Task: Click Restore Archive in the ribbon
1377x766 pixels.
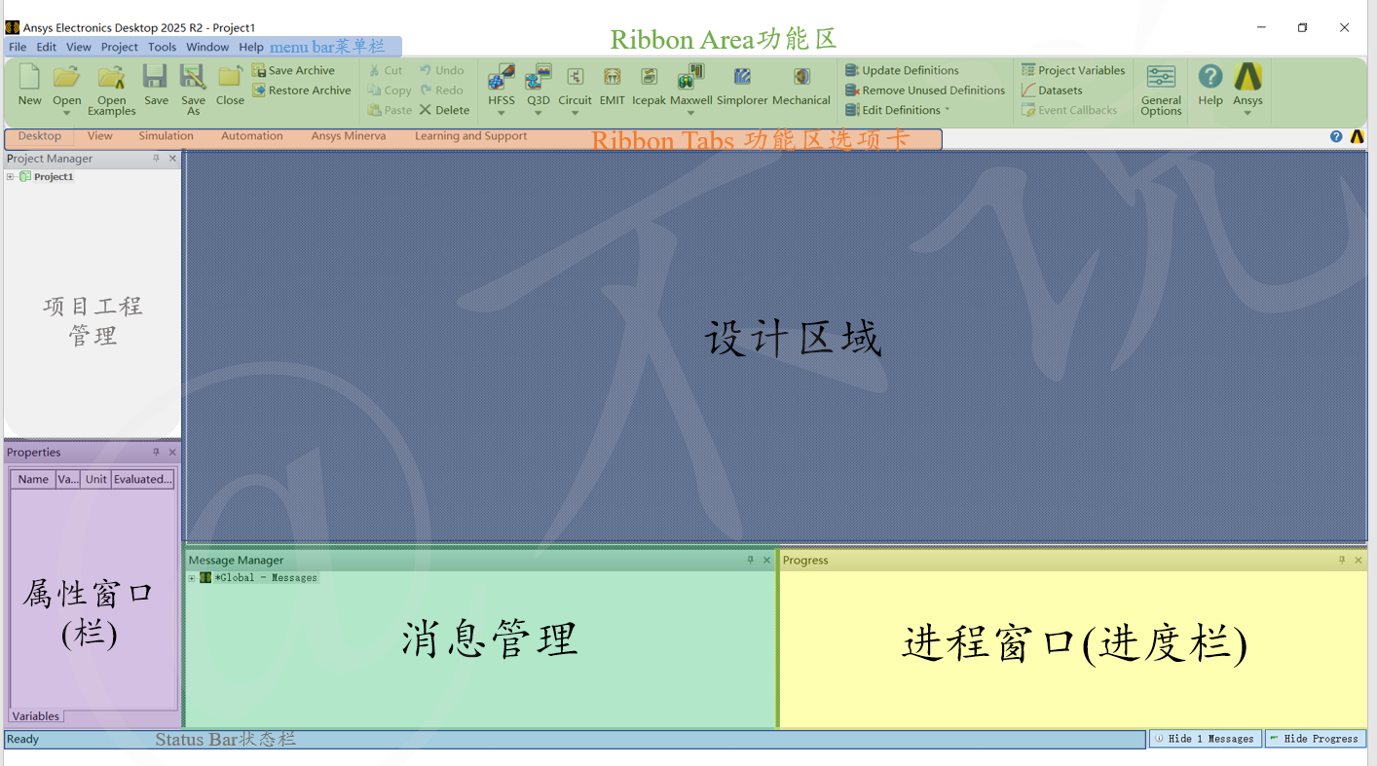Action: coord(302,91)
